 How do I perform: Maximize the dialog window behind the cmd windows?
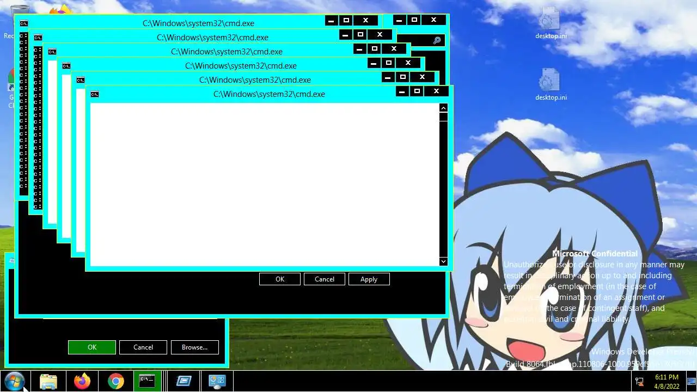pos(414,20)
